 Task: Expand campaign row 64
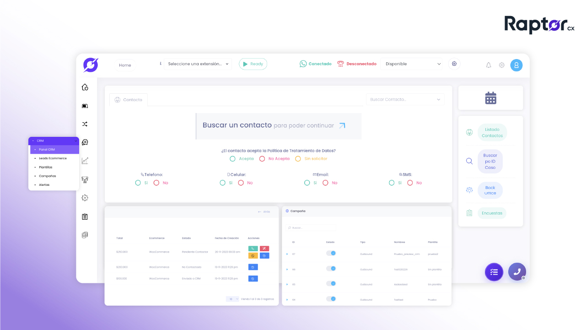pyautogui.click(x=287, y=300)
